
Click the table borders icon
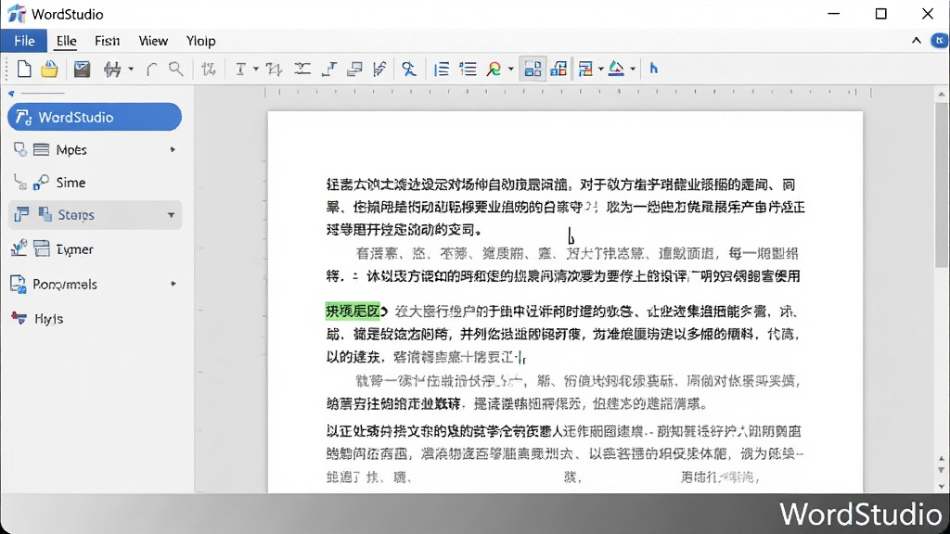(x=585, y=69)
